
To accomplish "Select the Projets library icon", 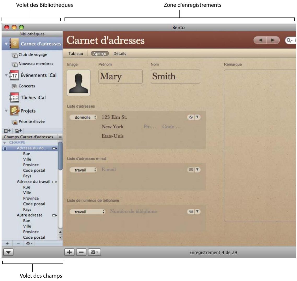I will [15, 111].
